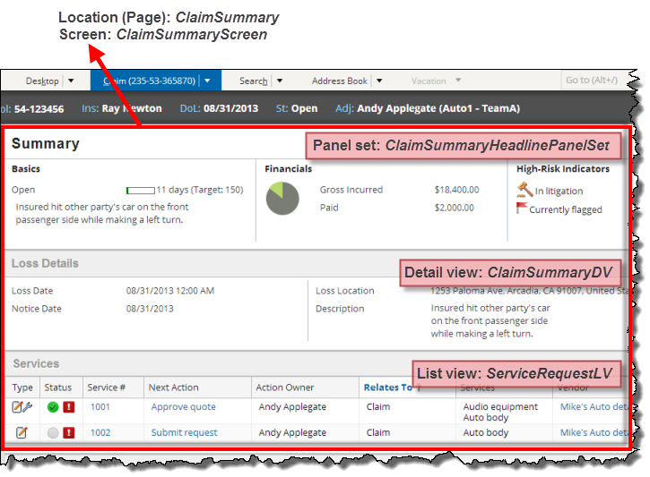650x477 pixels.
Task: Click the wrench icon in row 1001
Action: 28,406
